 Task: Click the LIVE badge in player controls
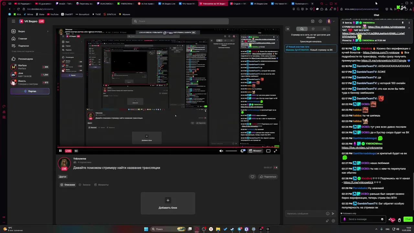(68, 151)
